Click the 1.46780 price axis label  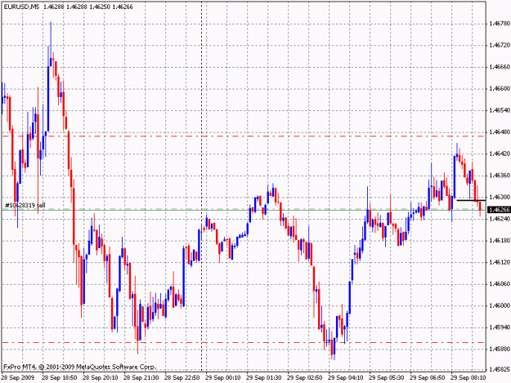[x=500, y=24]
